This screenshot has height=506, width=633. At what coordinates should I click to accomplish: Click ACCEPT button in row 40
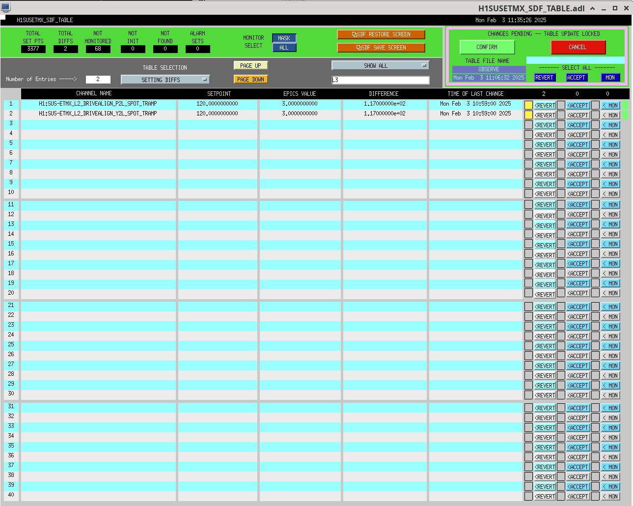pyautogui.click(x=578, y=497)
